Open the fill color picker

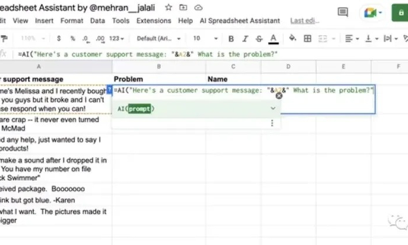click(293, 38)
